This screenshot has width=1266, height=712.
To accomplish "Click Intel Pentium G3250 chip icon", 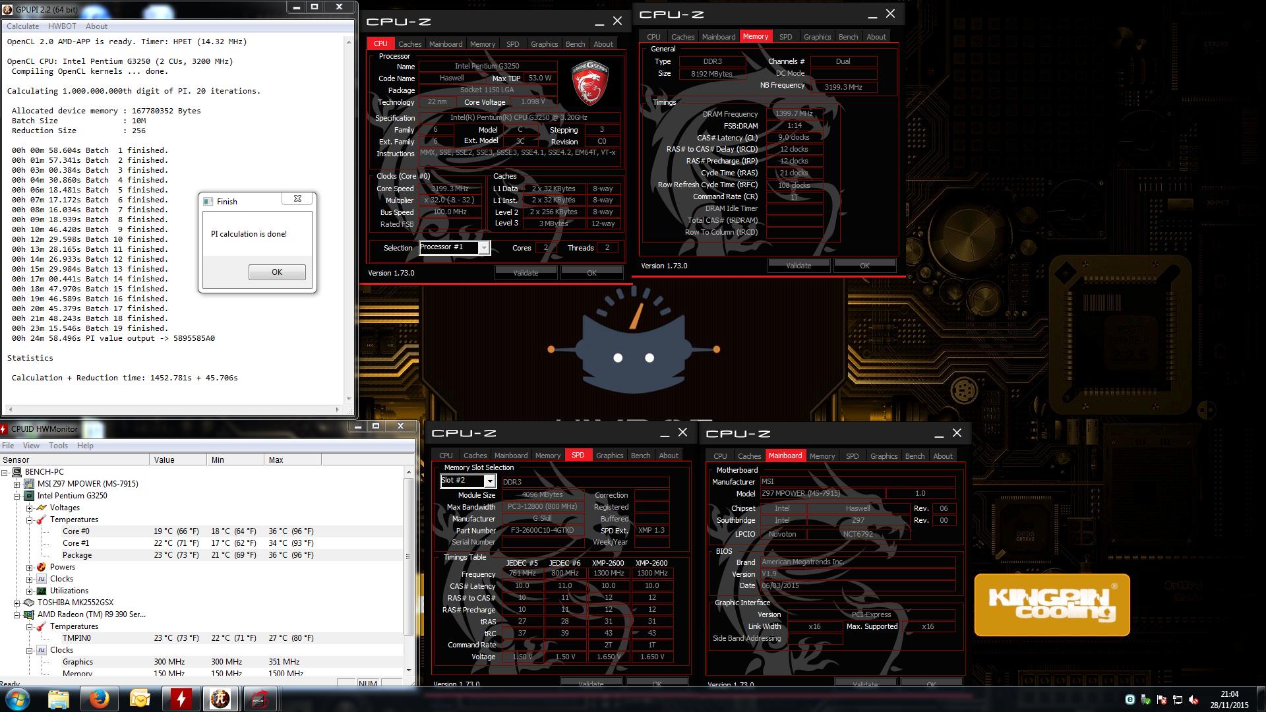I will coord(29,496).
